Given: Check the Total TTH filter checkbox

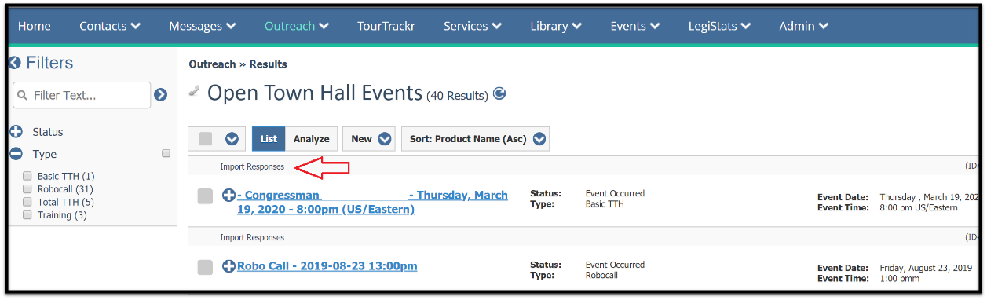Looking at the screenshot, I should click(x=27, y=202).
